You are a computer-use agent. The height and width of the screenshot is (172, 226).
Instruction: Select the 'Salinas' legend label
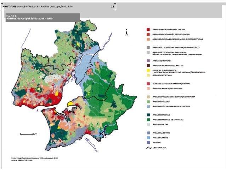[157, 143]
